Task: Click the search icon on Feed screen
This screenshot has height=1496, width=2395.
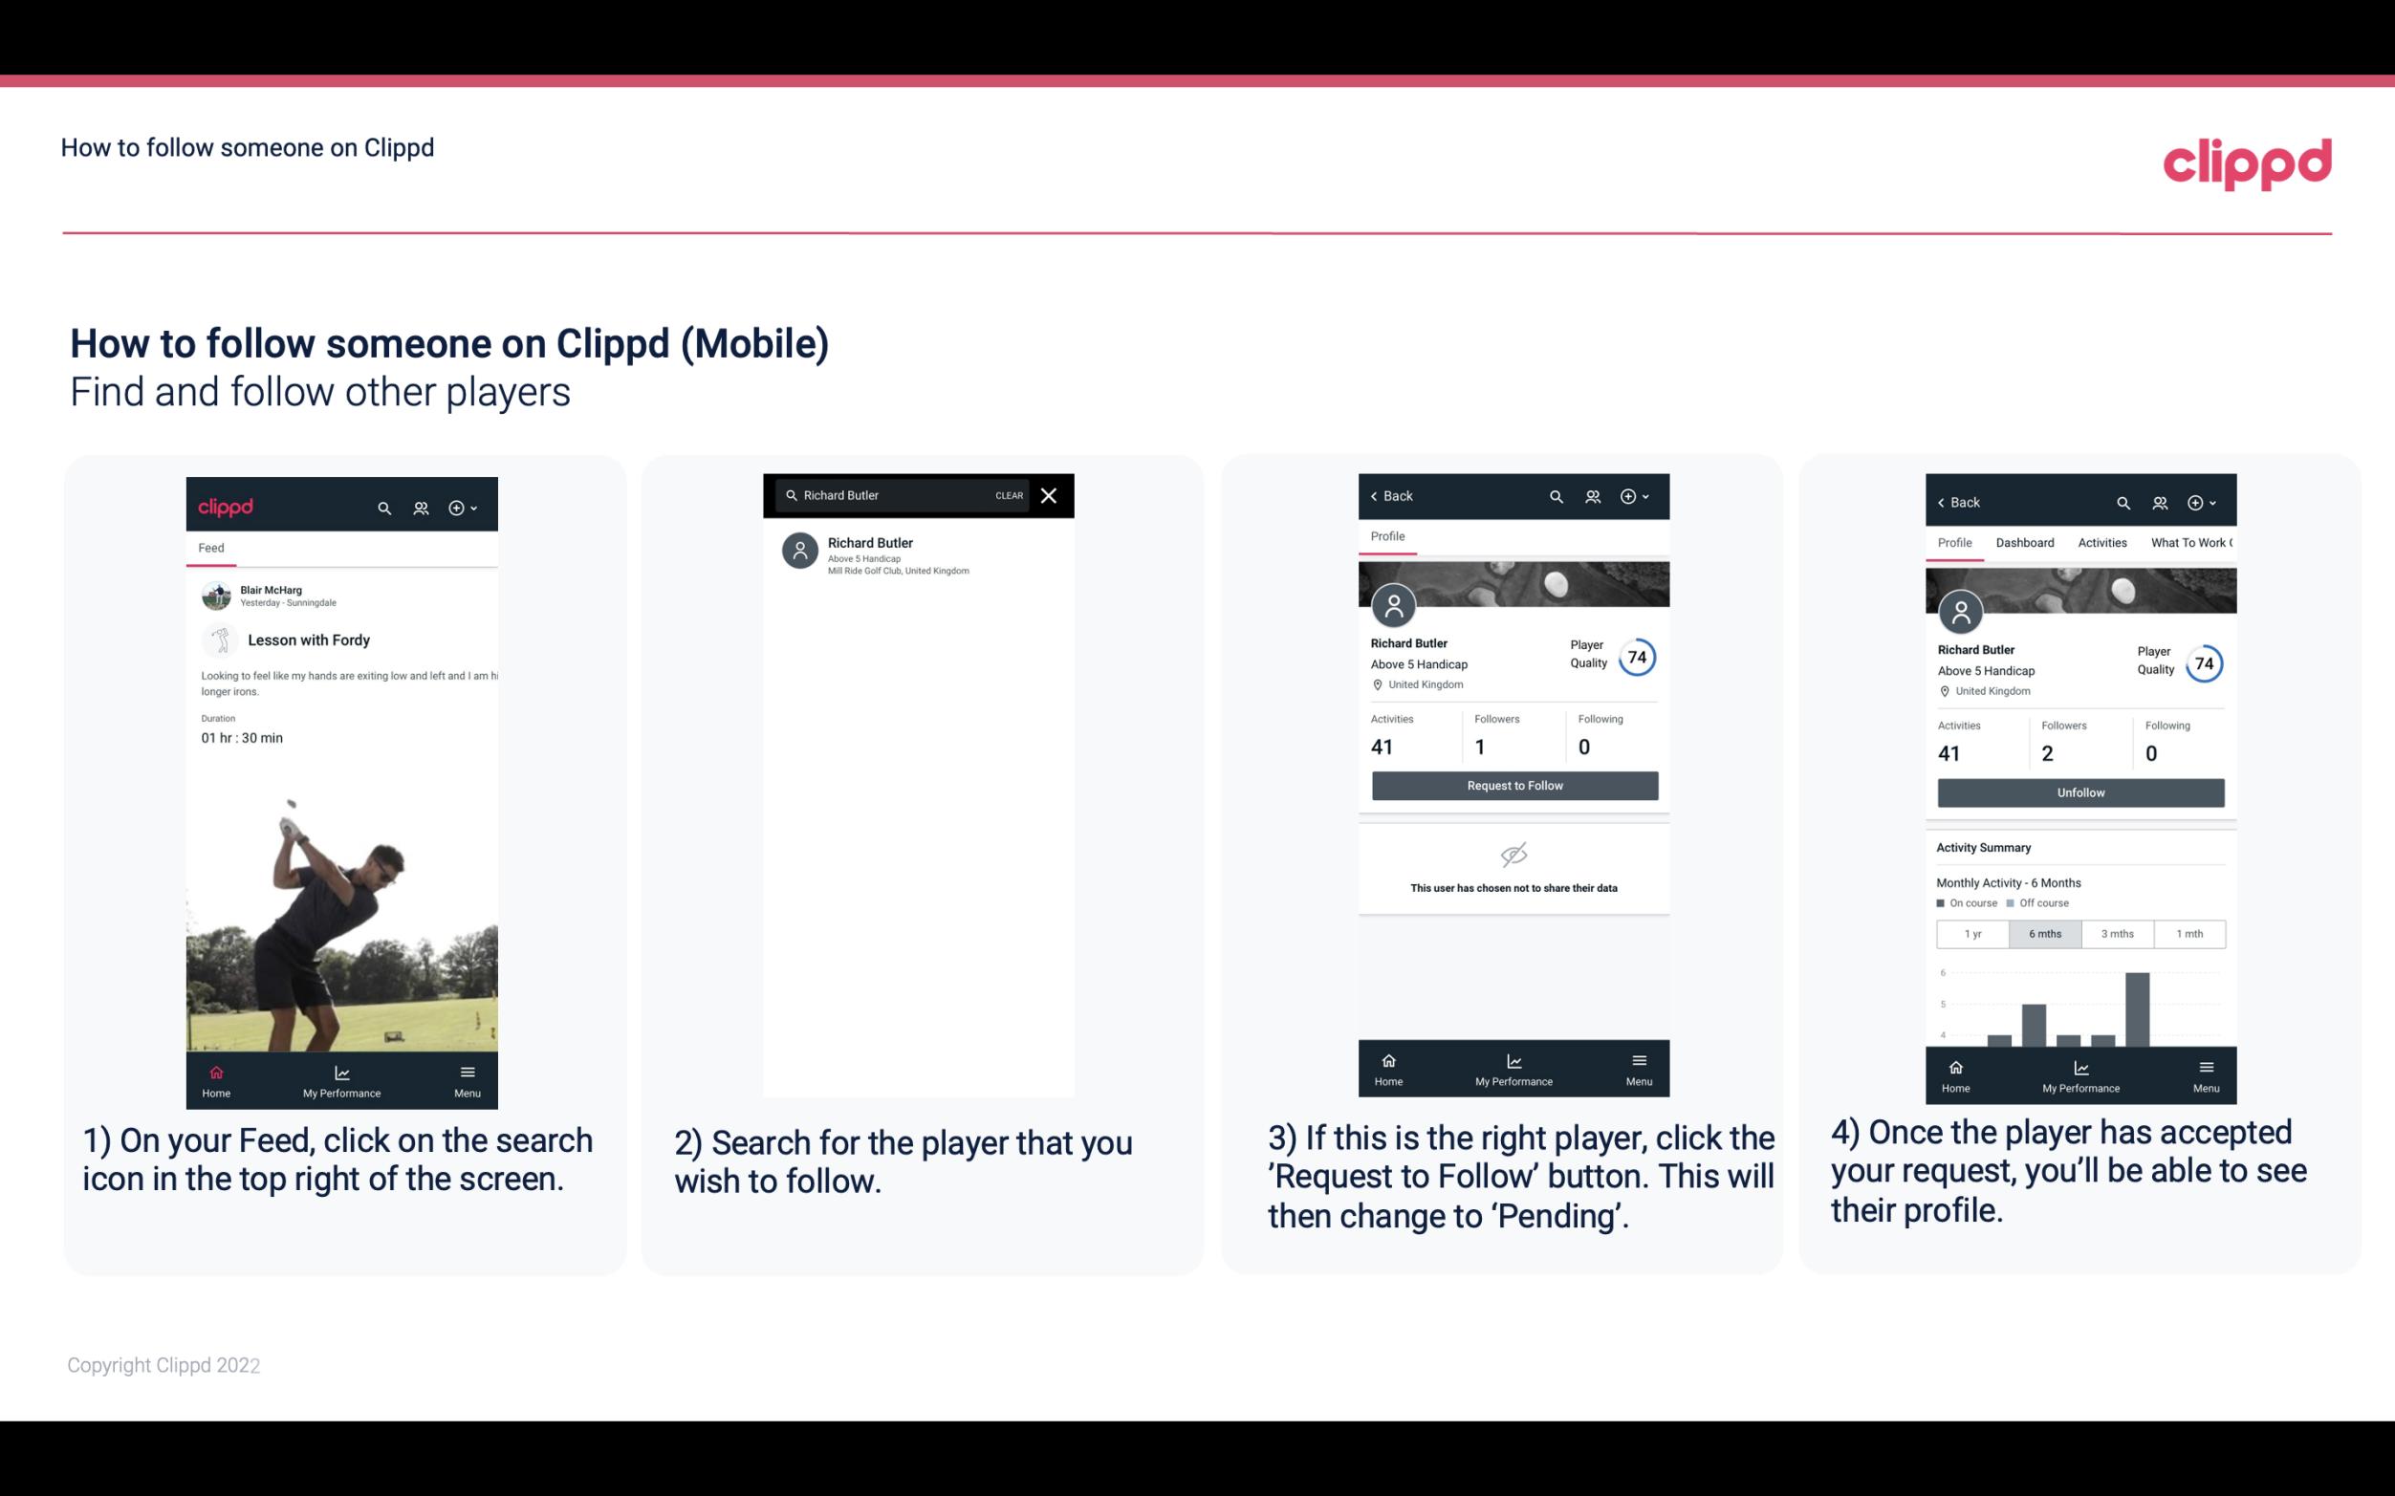Action: (382, 505)
